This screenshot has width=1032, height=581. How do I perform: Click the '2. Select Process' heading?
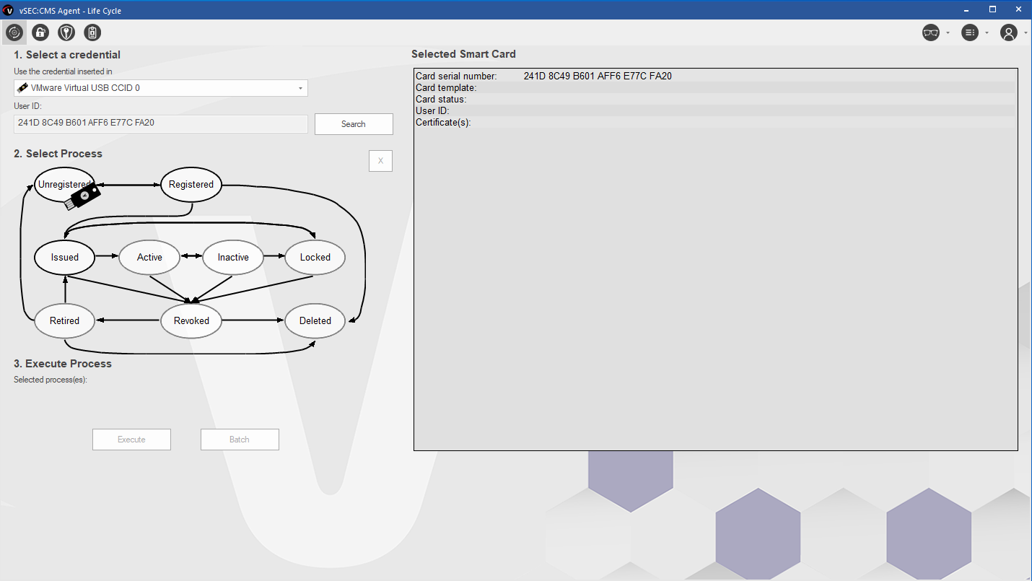[x=58, y=154]
